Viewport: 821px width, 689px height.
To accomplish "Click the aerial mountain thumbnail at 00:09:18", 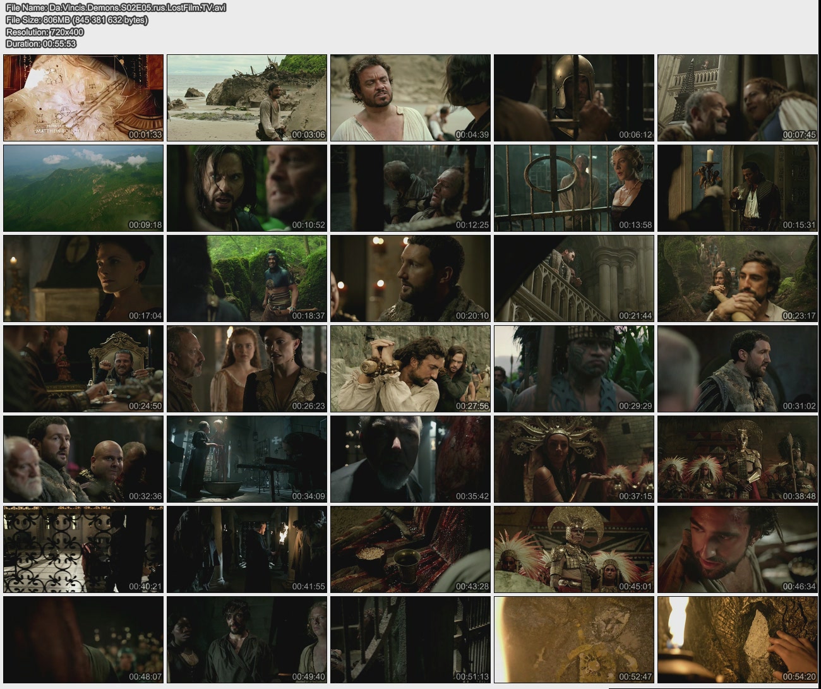I will coord(83,188).
